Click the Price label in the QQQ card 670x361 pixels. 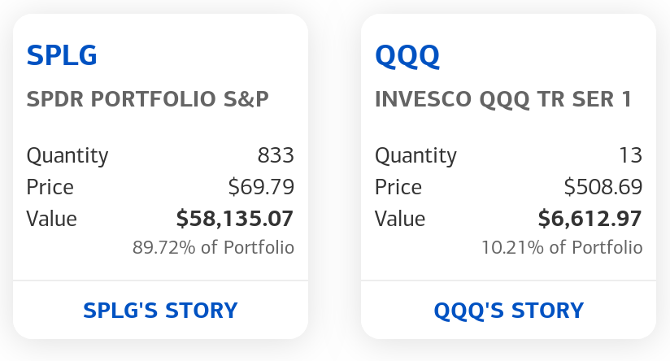[398, 187]
